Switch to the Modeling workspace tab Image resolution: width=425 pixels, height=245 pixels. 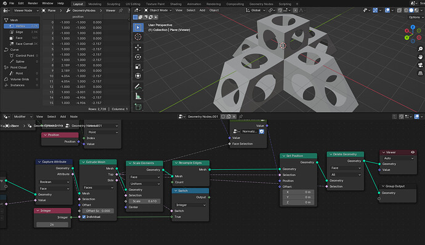point(95,4)
